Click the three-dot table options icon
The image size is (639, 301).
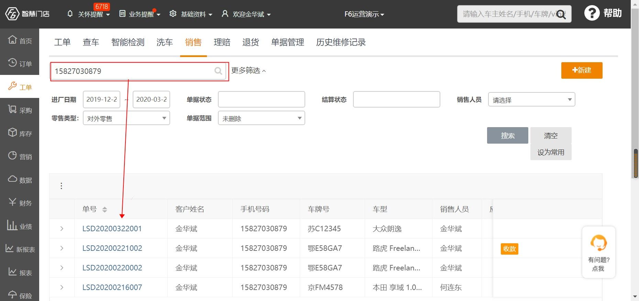coord(61,186)
